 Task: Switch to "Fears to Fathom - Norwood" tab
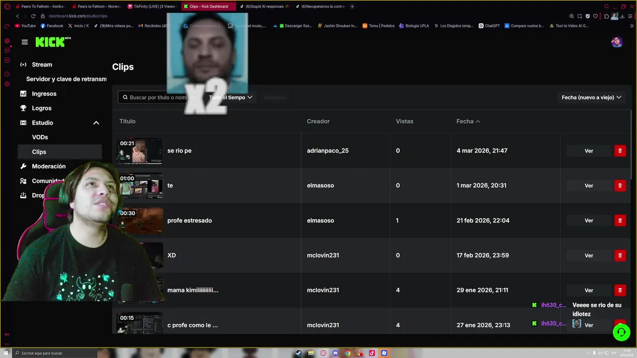pos(97,6)
